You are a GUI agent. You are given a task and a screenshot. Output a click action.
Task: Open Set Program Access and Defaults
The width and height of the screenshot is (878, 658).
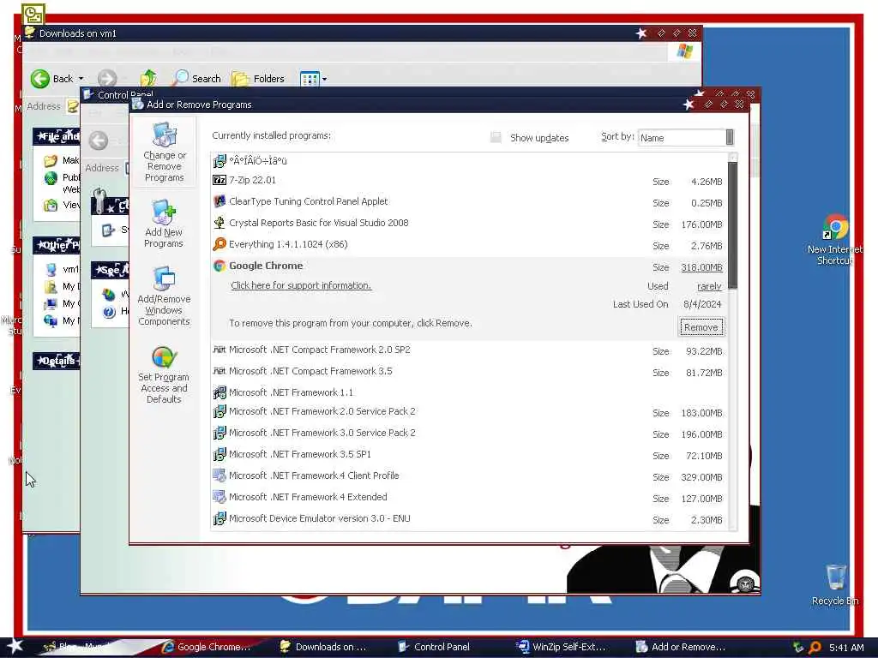coord(164,375)
